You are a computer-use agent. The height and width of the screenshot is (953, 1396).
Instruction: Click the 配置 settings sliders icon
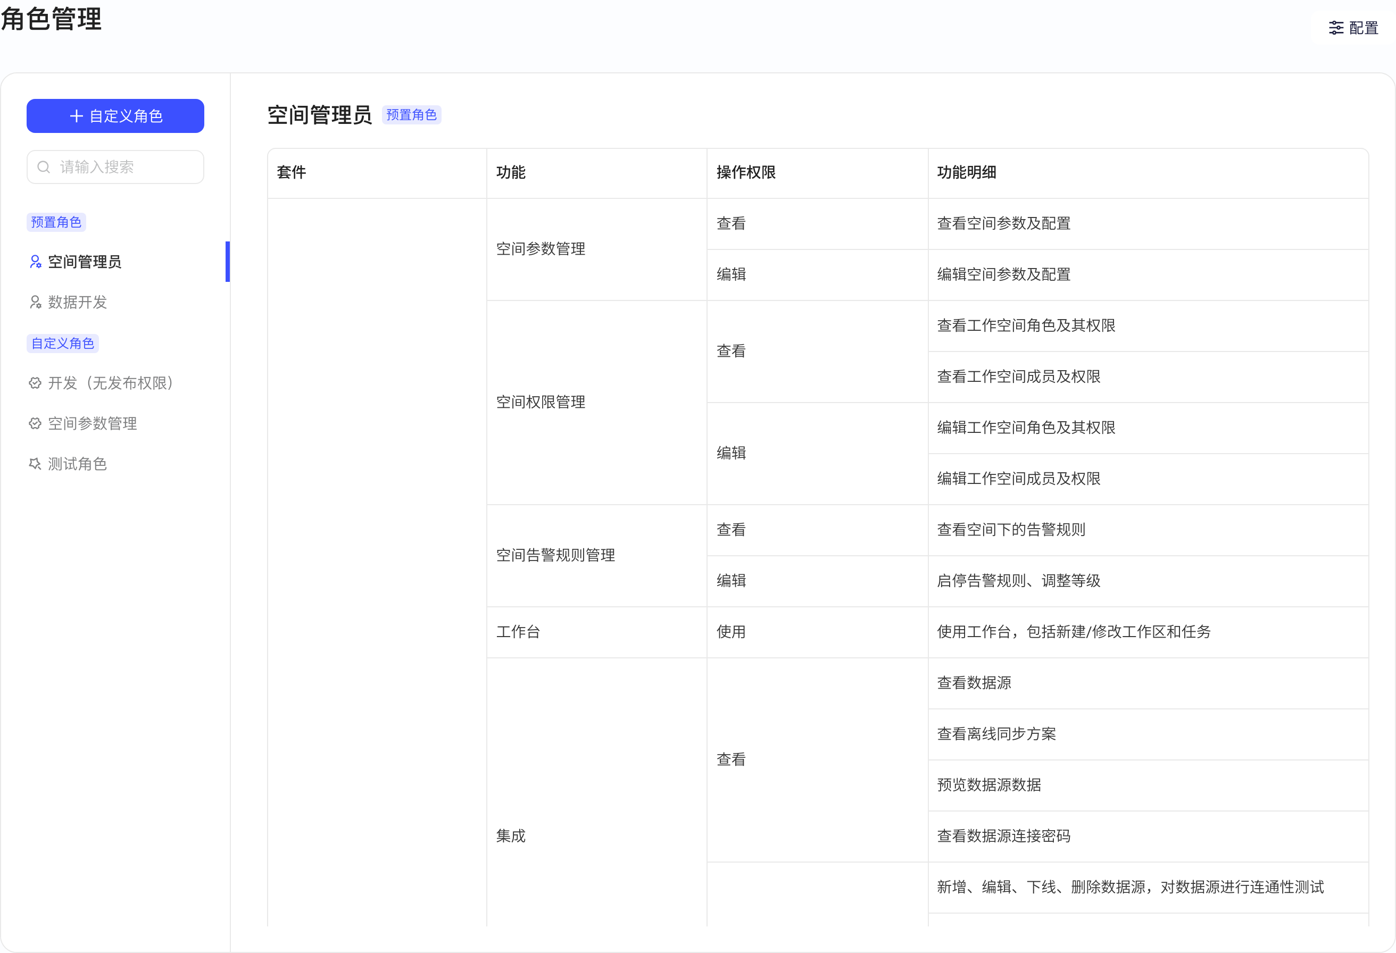(1336, 28)
